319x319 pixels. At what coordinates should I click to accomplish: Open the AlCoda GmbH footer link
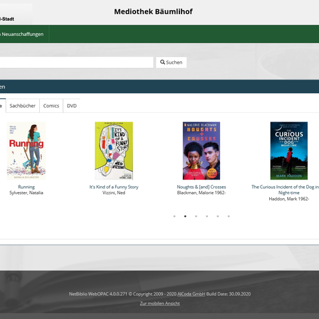pos(191,294)
